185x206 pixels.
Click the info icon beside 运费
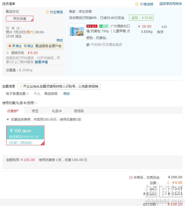click(168, 183)
